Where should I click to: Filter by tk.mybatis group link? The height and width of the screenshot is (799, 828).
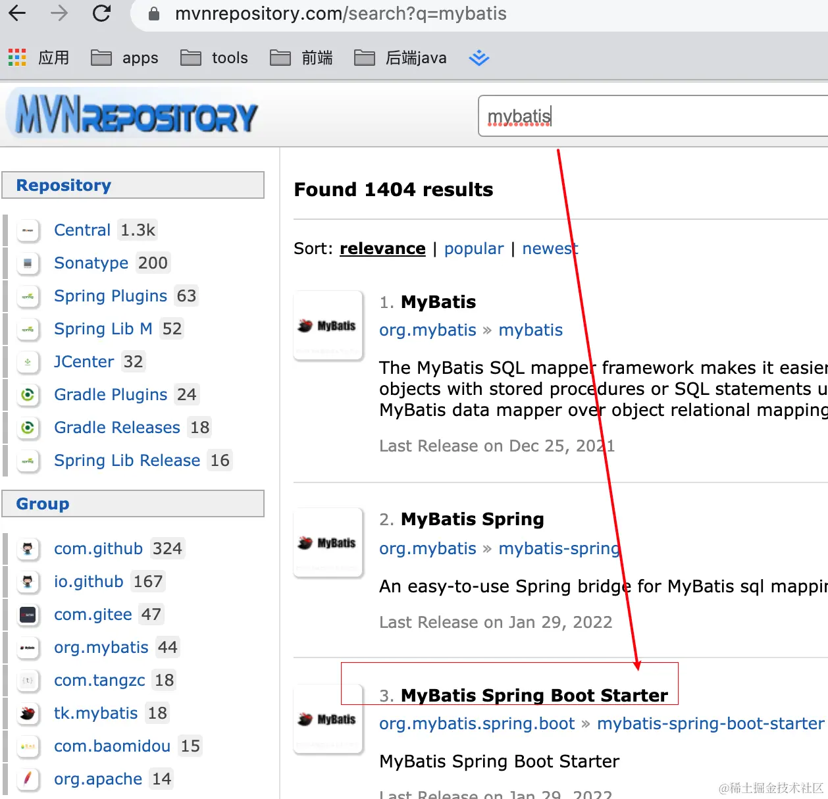[96, 713]
